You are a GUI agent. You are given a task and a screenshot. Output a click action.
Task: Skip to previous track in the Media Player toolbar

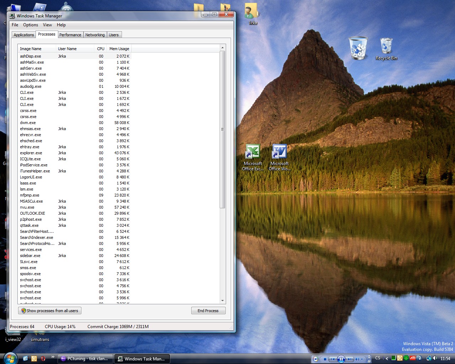pyautogui.click(x=333, y=359)
